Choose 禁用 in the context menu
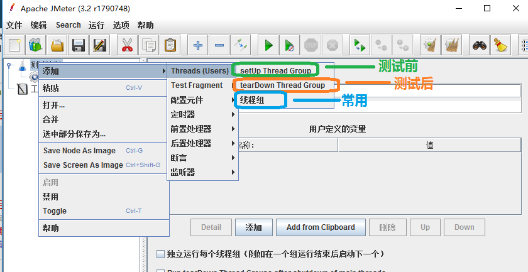528x272 pixels. click(x=104, y=197)
